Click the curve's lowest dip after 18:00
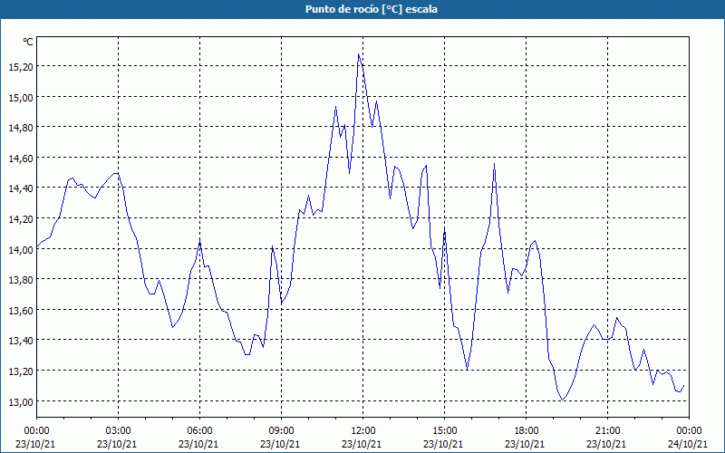Viewport: 725px width, 453px height. pos(562,400)
